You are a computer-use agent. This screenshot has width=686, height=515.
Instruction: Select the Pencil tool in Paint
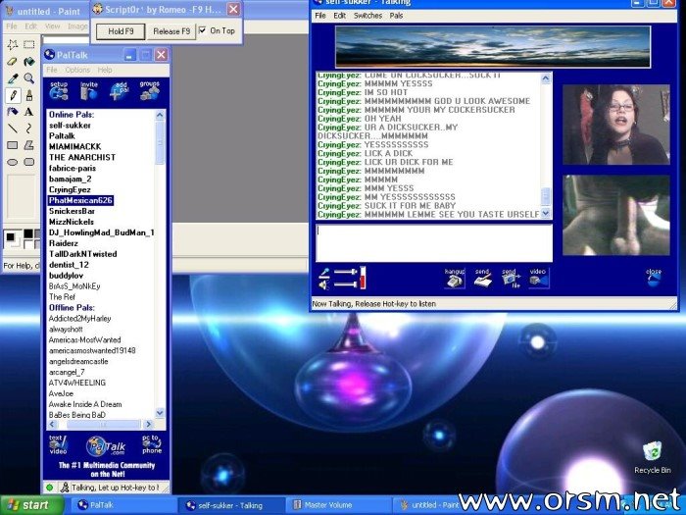click(13, 95)
